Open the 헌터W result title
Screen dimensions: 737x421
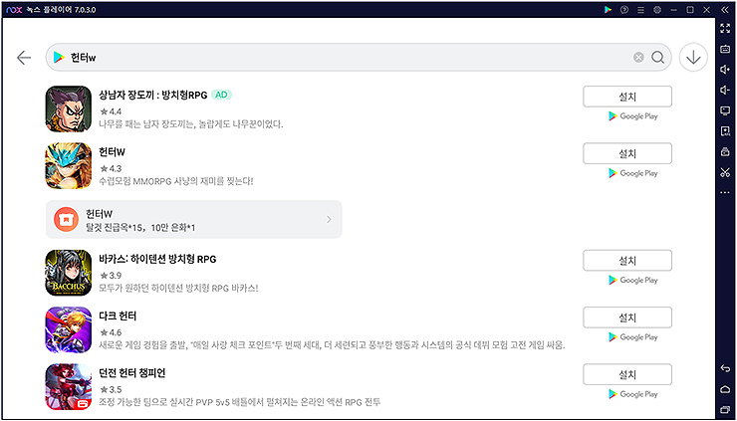pyautogui.click(x=112, y=152)
